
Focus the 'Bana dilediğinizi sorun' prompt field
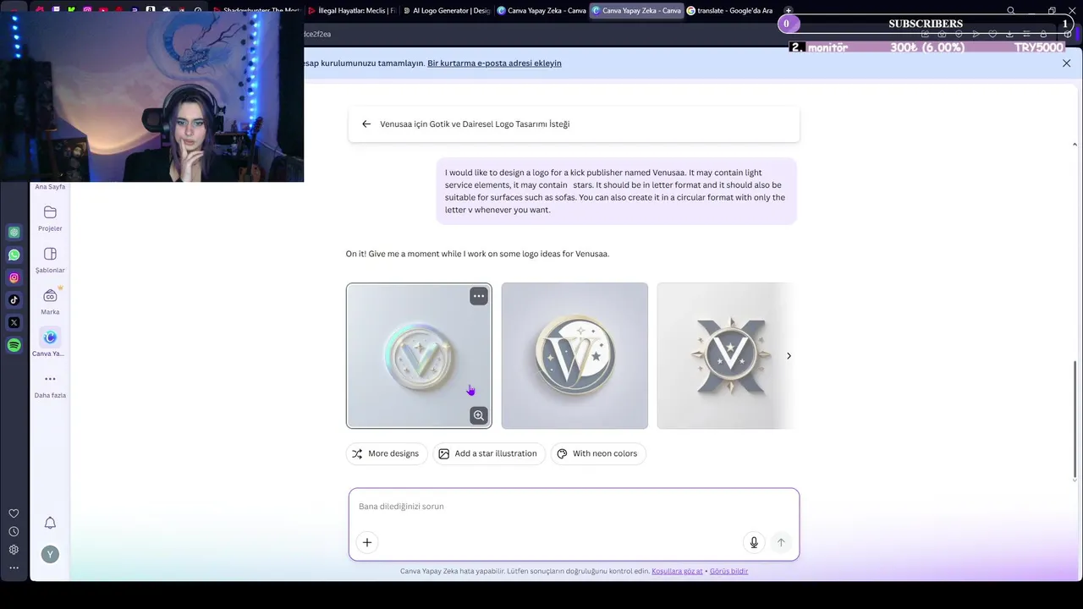(574, 507)
